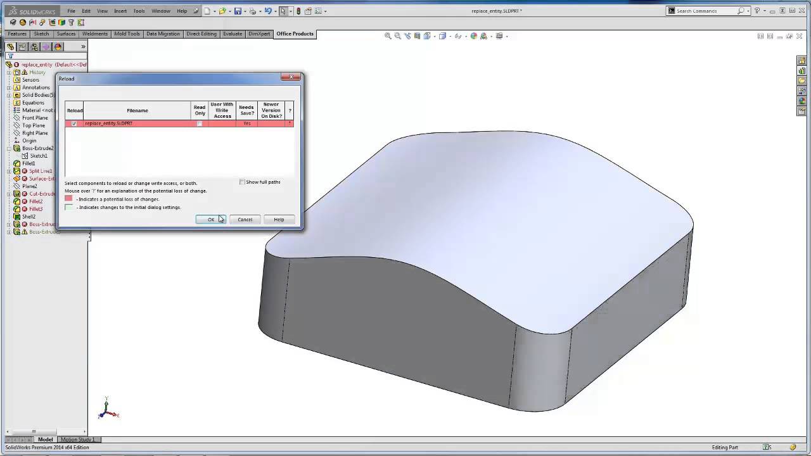Click OK in the Reload dialog
The height and width of the screenshot is (456, 811).
(211, 220)
